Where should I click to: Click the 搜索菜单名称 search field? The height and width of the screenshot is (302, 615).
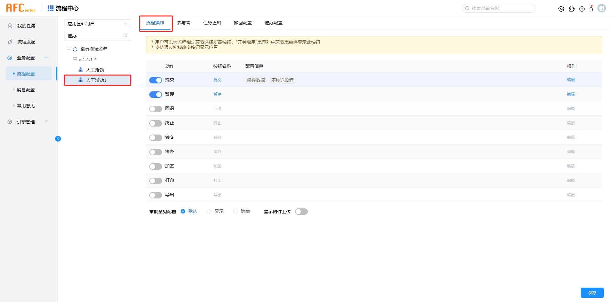[x=500, y=8]
